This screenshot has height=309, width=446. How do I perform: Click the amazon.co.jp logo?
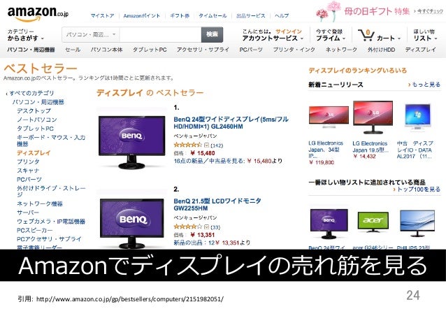click(x=38, y=13)
